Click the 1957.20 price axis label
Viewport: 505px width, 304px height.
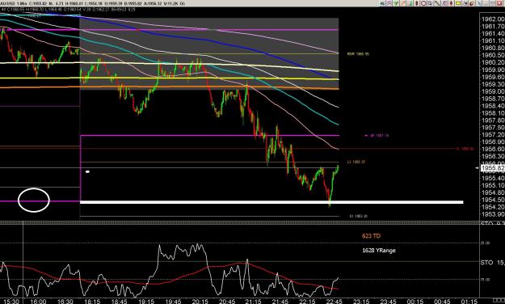[x=493, y=134]
